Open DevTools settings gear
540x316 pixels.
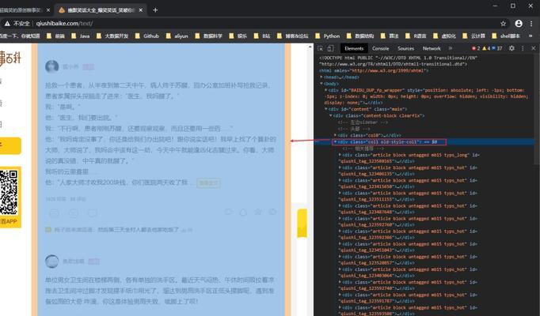click(x=511, y=48)
